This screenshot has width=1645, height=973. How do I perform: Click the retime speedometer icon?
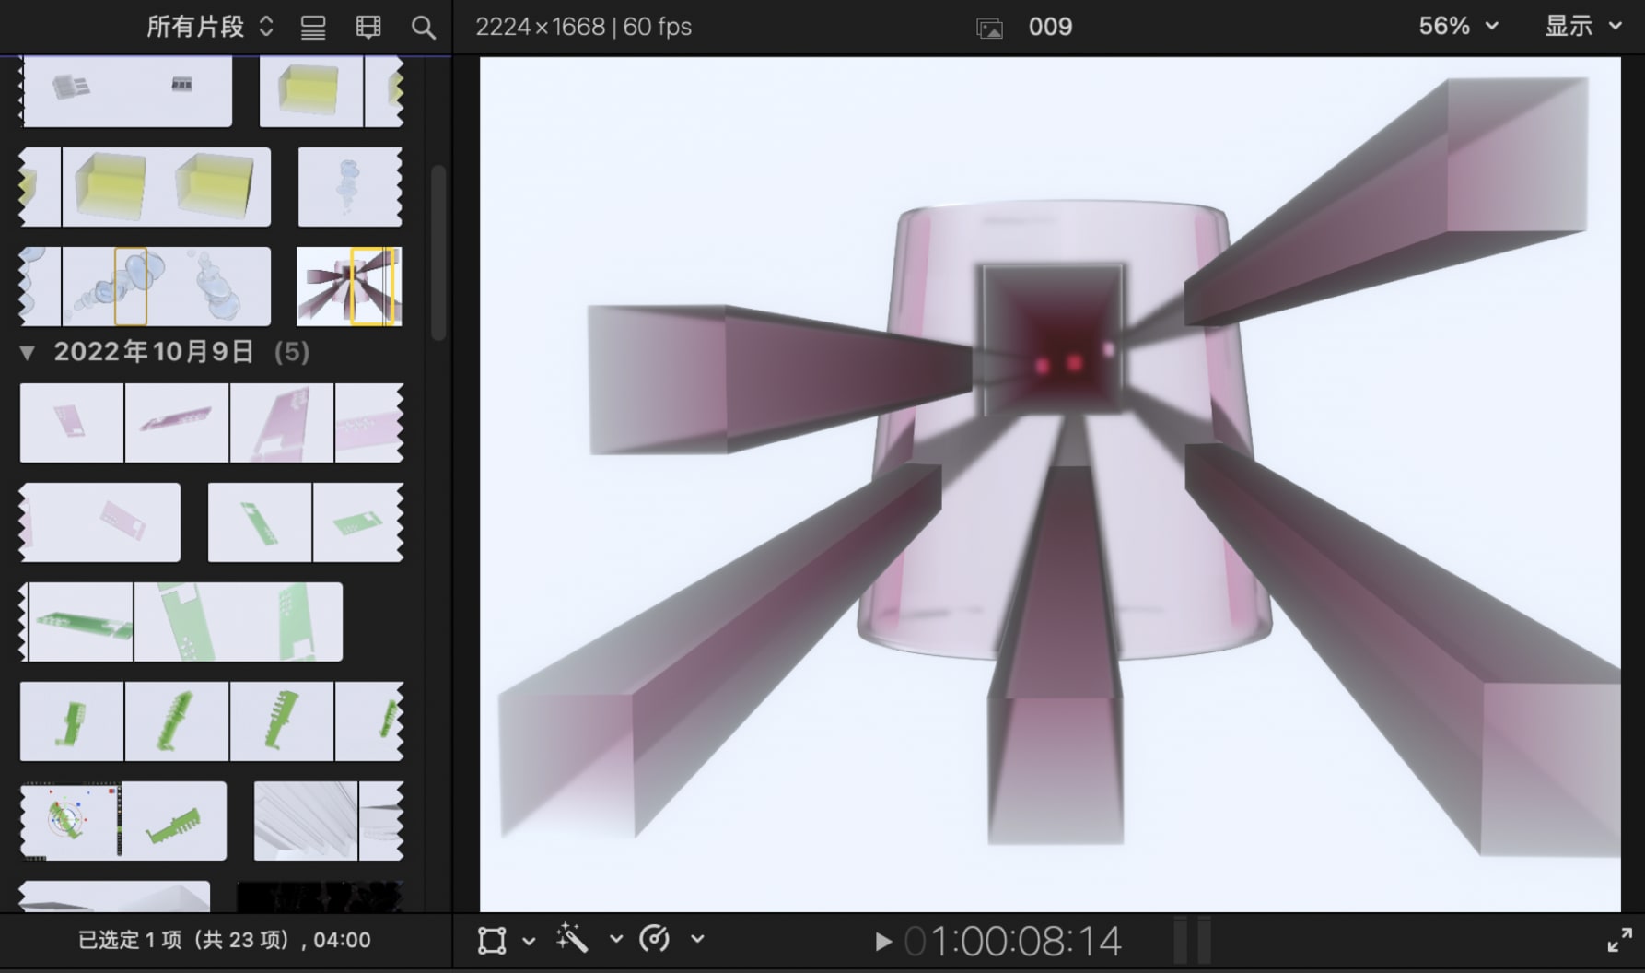tap(655, 939)
